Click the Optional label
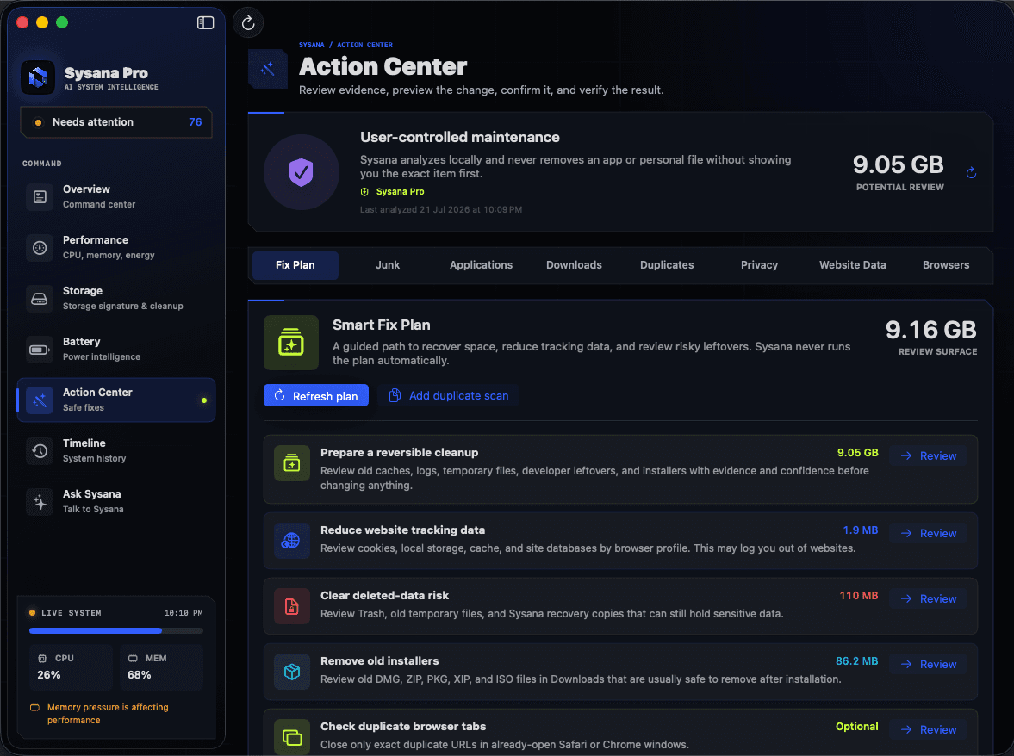The width and height of the screenshot is (1014, 756). 857,727
